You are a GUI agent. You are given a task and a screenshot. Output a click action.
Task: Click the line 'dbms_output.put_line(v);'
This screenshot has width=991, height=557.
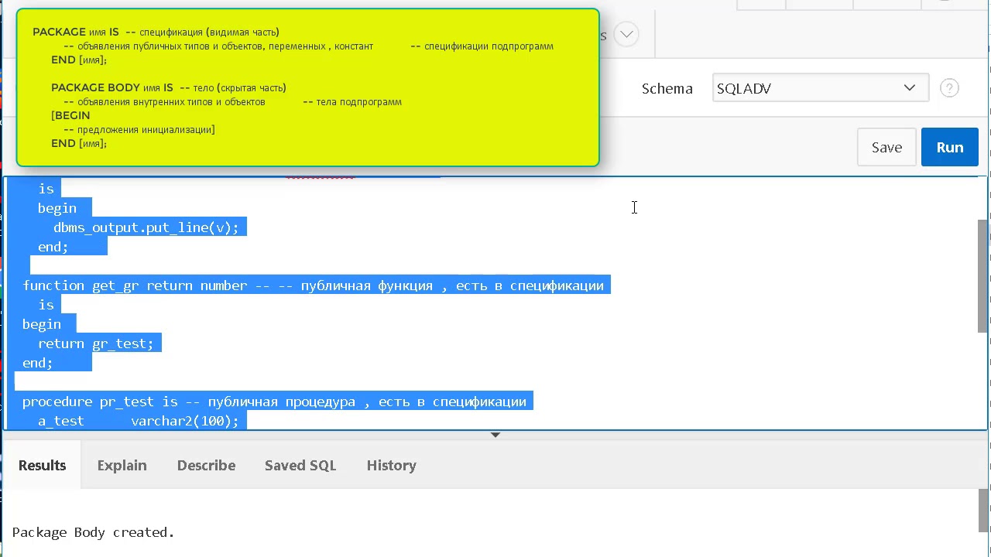click(x=146, y=227)
